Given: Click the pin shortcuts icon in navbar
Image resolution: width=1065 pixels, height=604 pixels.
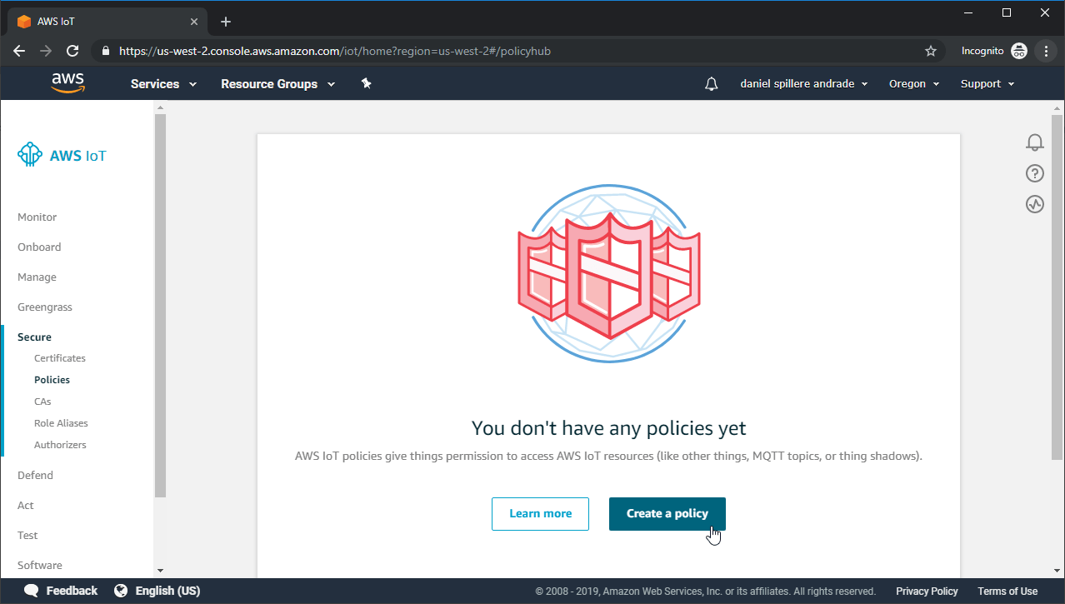Looking at the screenshot, I should 366,83.
